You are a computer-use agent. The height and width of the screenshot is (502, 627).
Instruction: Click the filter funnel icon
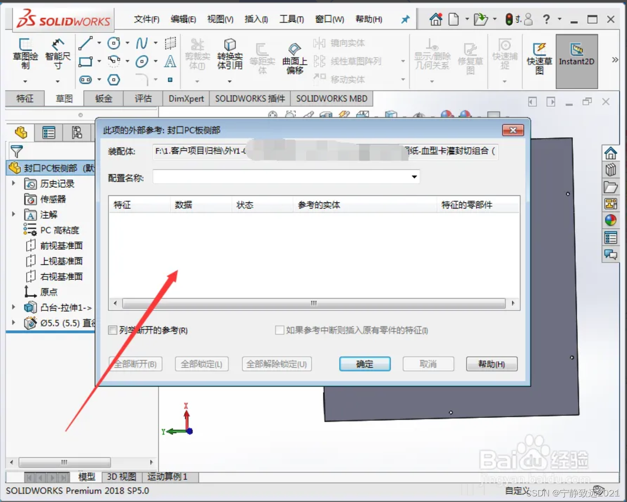(x=16, y=152)
